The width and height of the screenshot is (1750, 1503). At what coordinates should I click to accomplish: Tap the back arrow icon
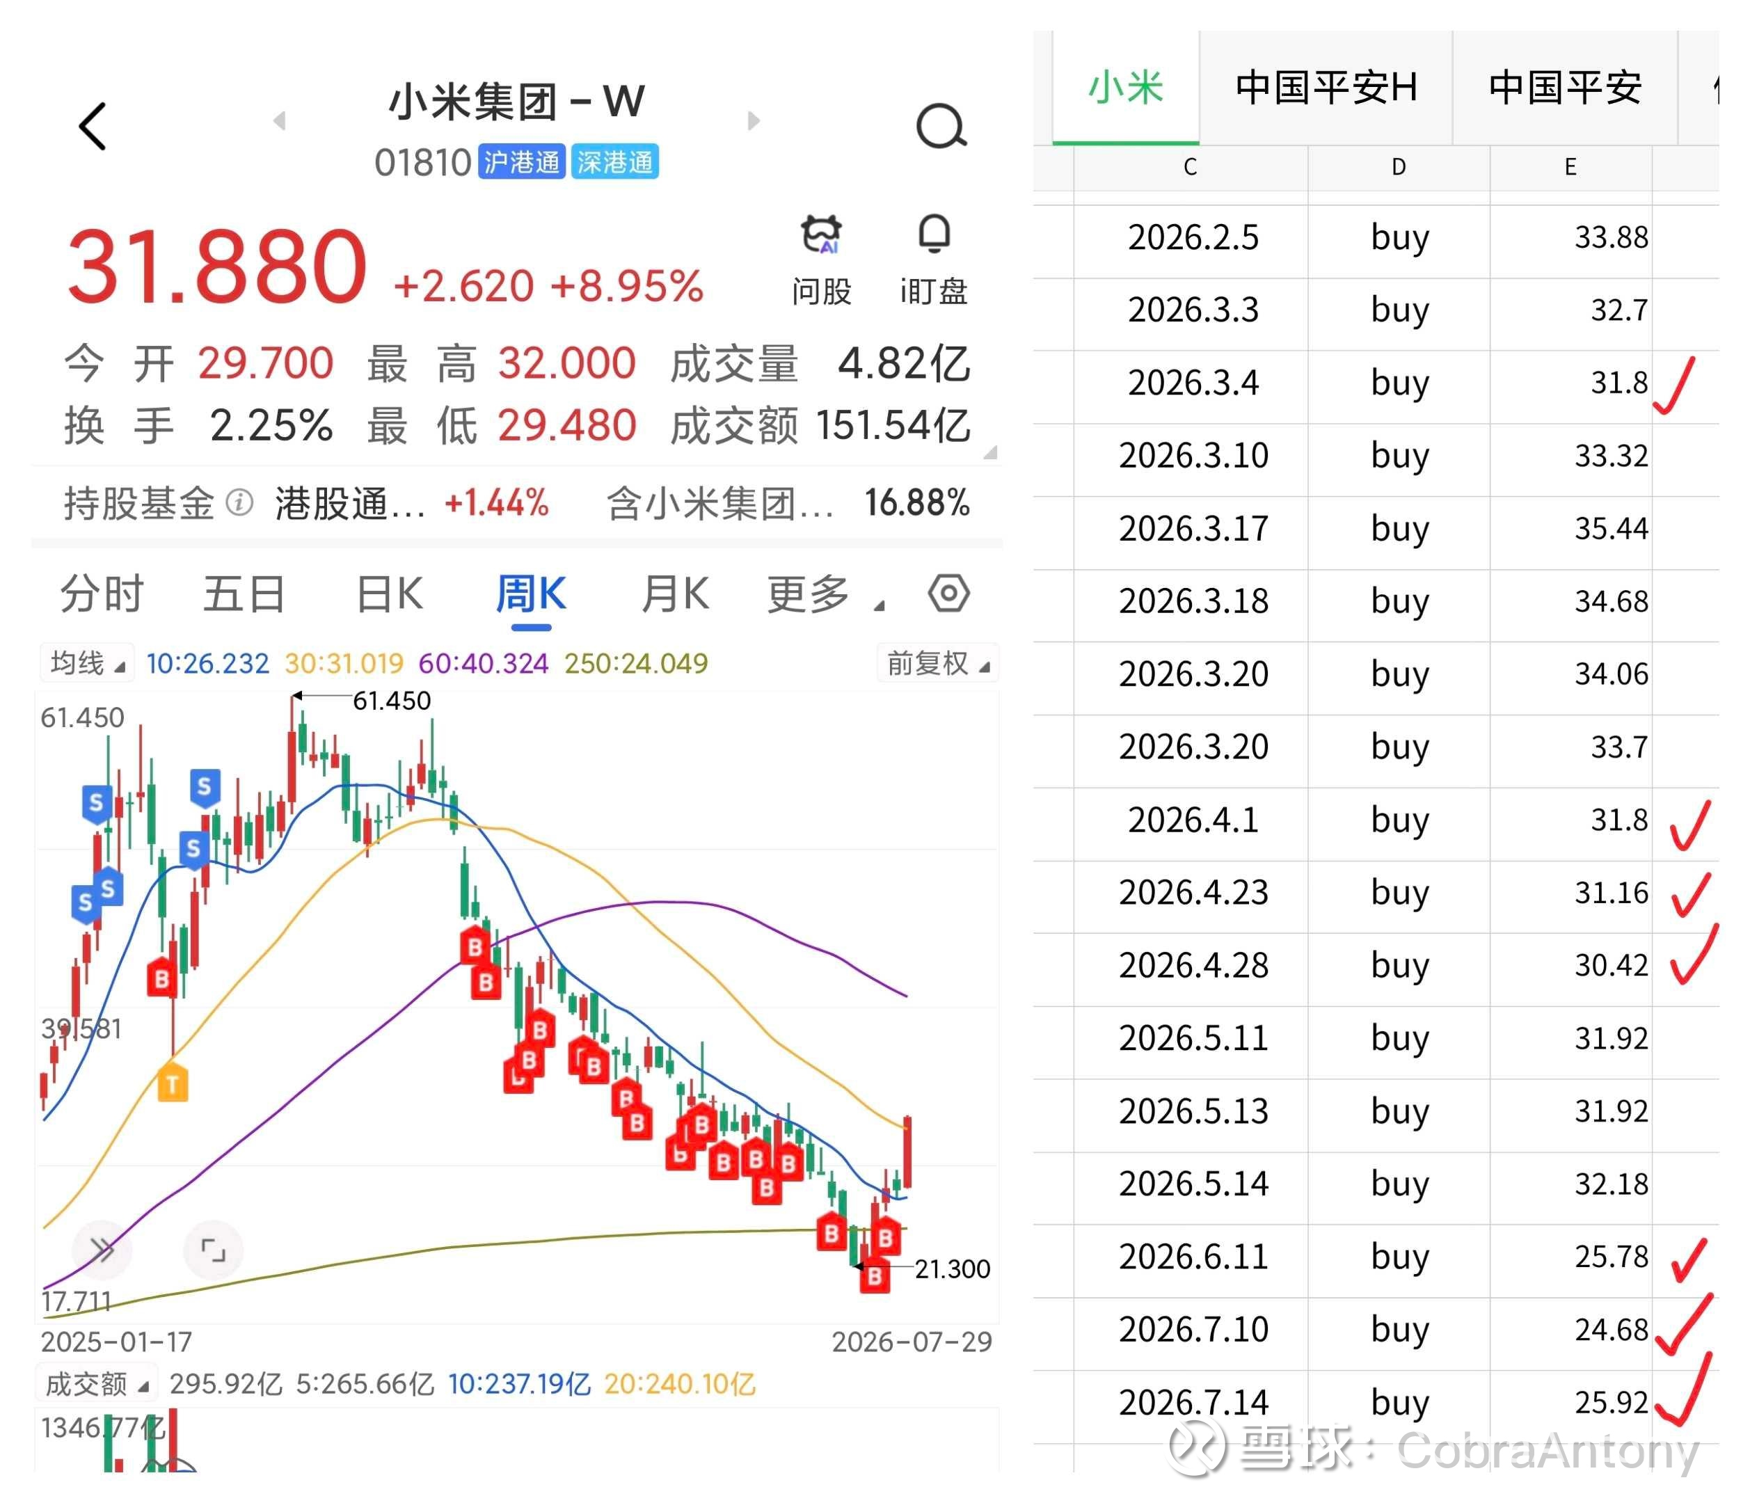(x=92, y=127)
